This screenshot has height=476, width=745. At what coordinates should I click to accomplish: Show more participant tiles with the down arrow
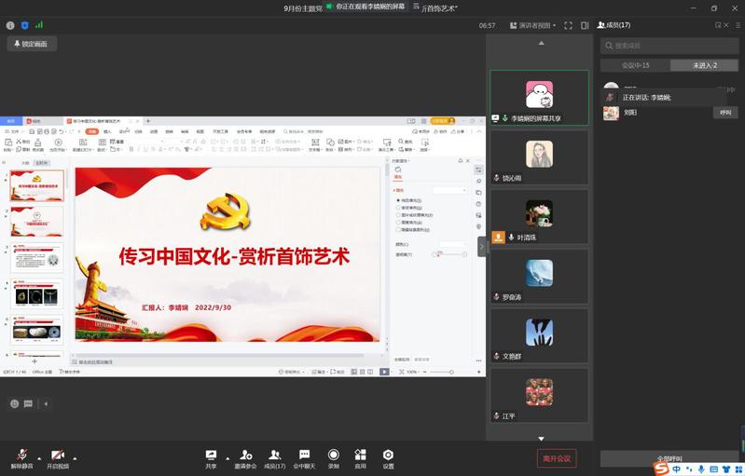(541, 439)
